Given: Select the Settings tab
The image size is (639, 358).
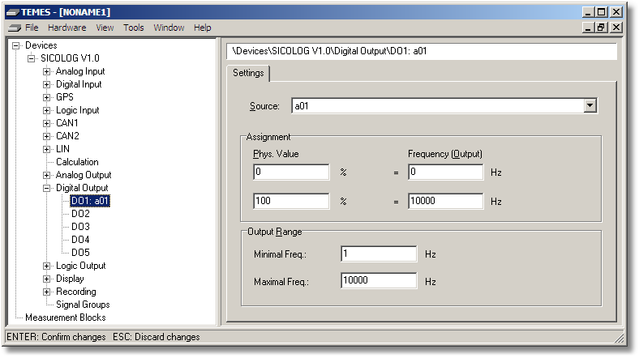Looking at the screenshot, I should tap(248, 73).
